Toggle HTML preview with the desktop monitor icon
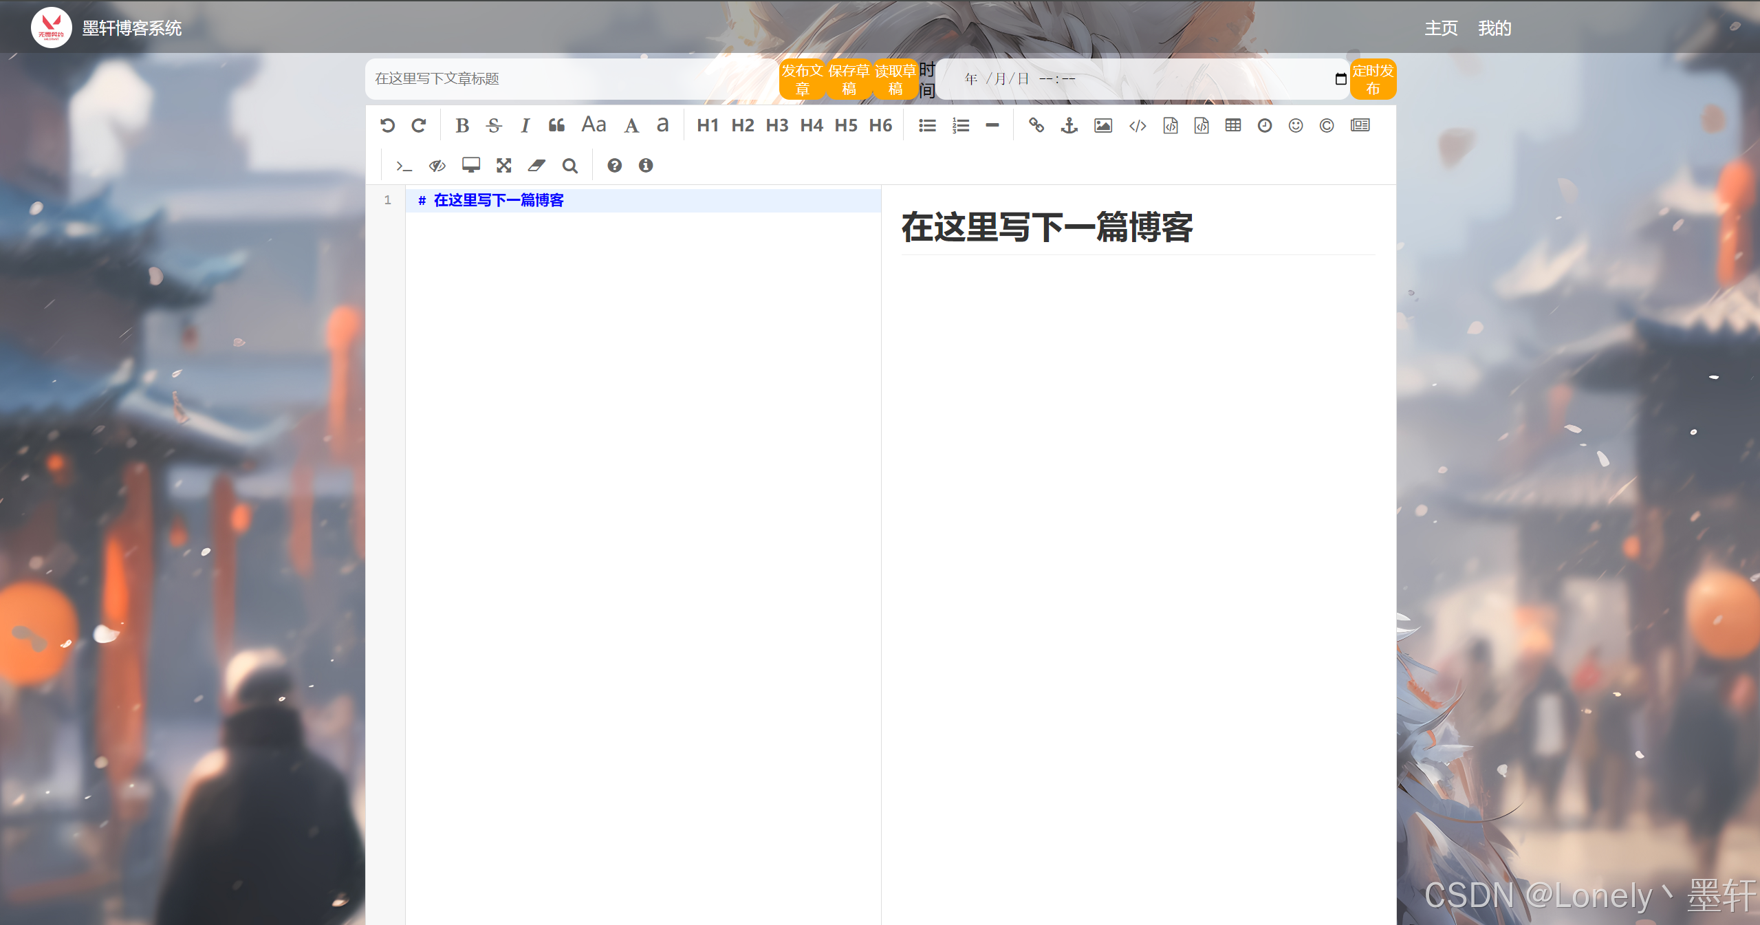This screenshot has width=1760, height=925. (x=471, y=165)
